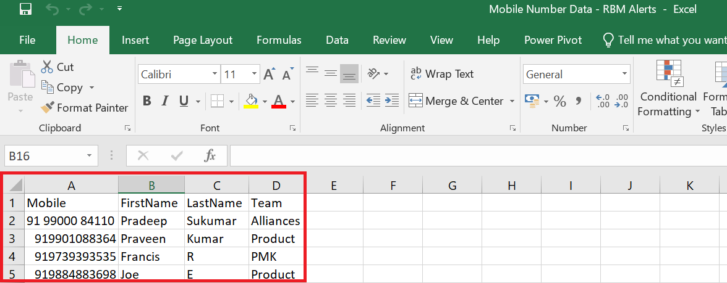Viewport: 727px width, 283px height.
Task: Open the Merge & Center dropdown arrow
Action: click(x=512, y=101)
